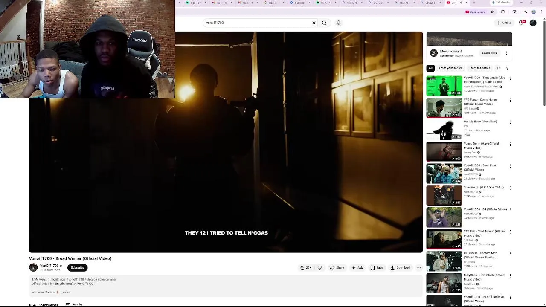Open options for Come Home video
The image size is (546, 307).
coord(510,100)
